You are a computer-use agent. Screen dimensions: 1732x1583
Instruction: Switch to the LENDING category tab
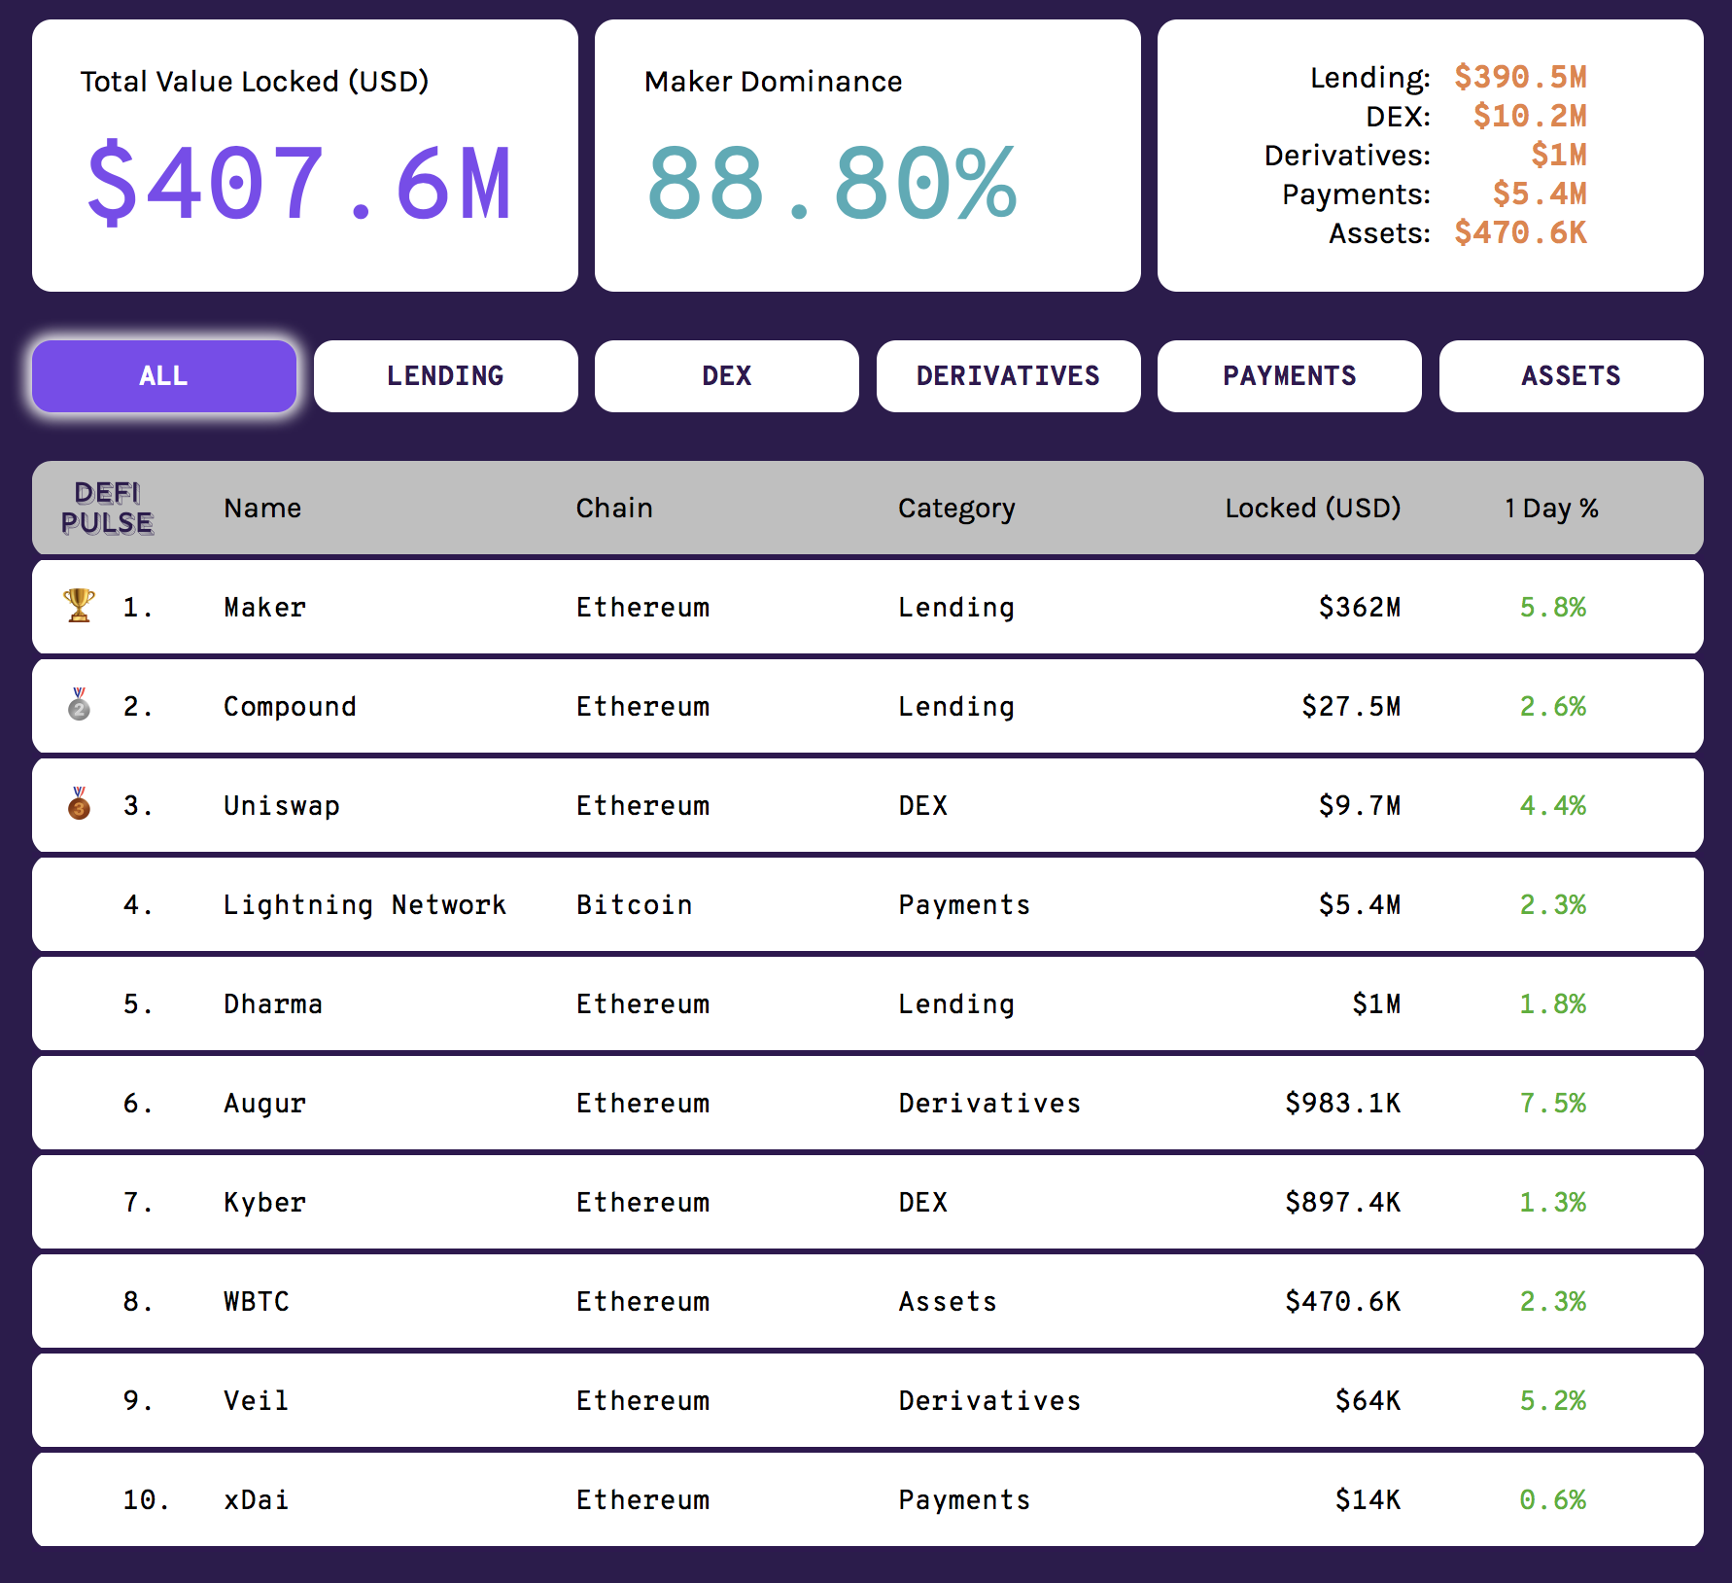[x=446, y=375]
